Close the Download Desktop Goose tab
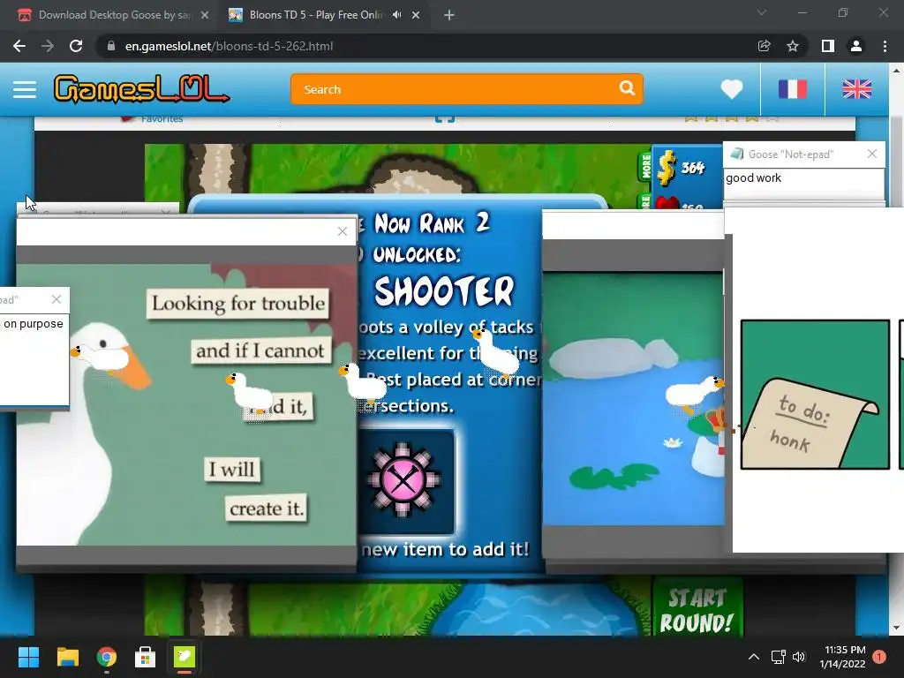Viewport: 904px width, 678px height. (x=205, y=15)
